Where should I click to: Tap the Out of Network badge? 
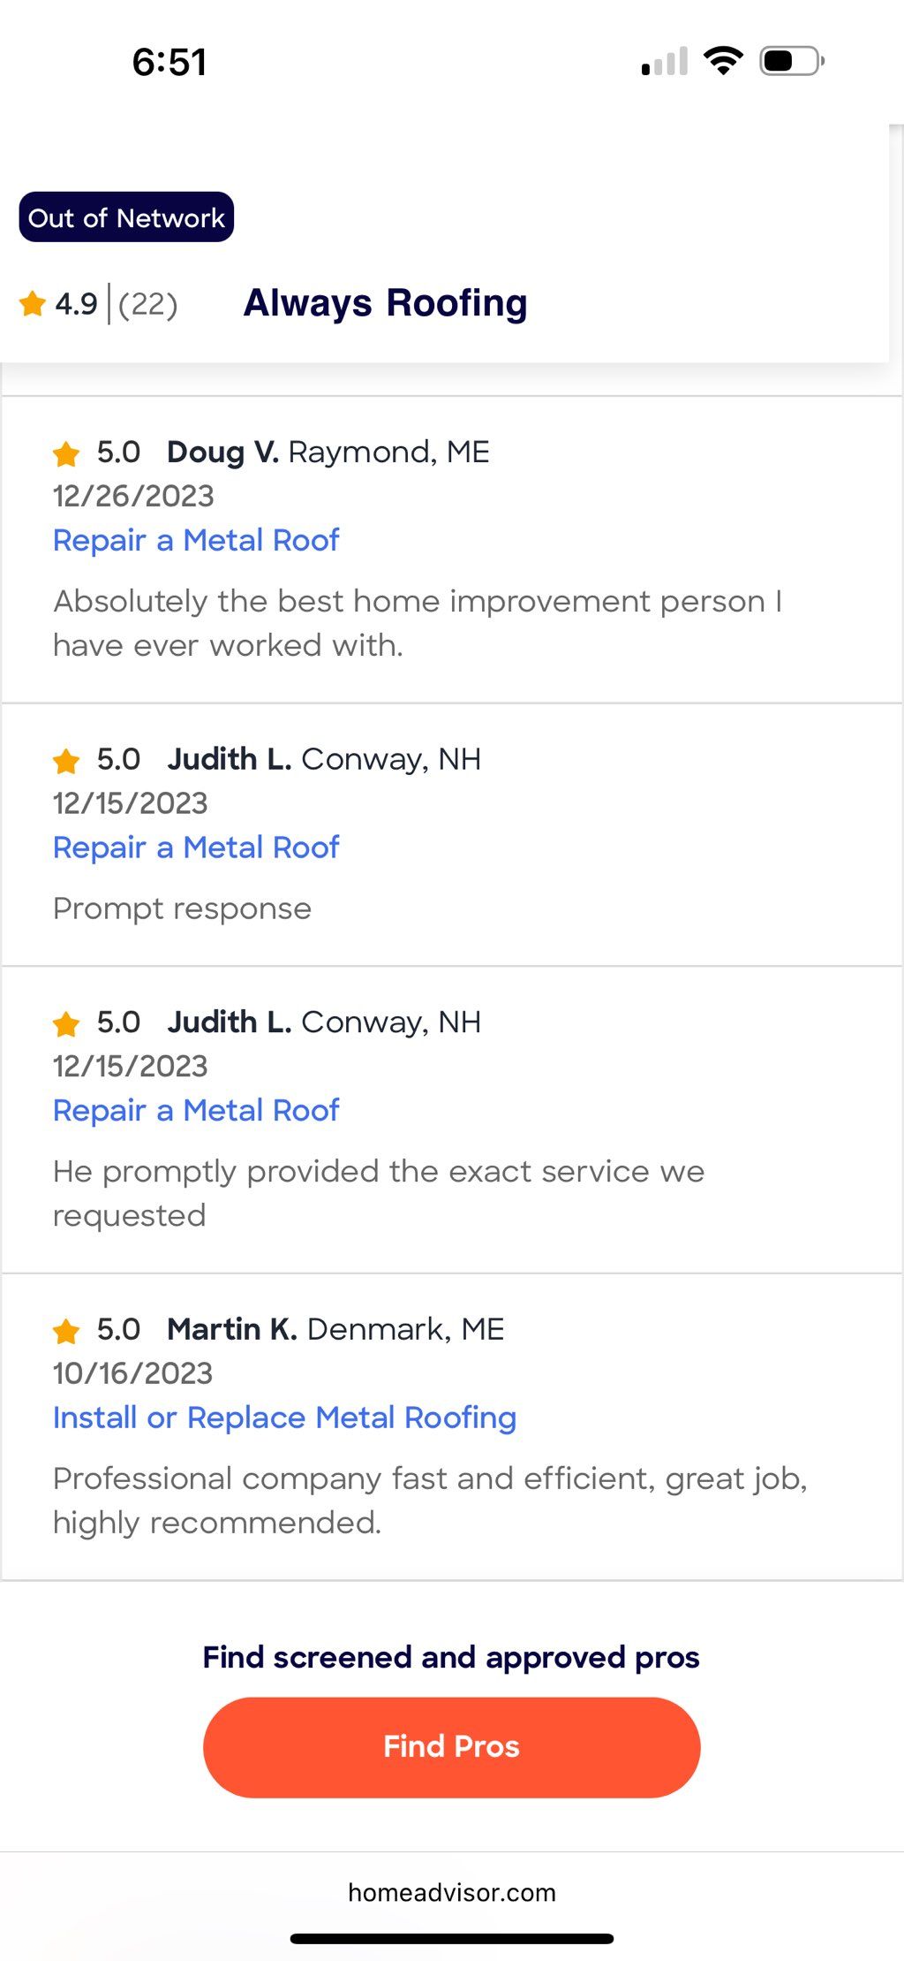pyautogui.click(x=126, y=217)
